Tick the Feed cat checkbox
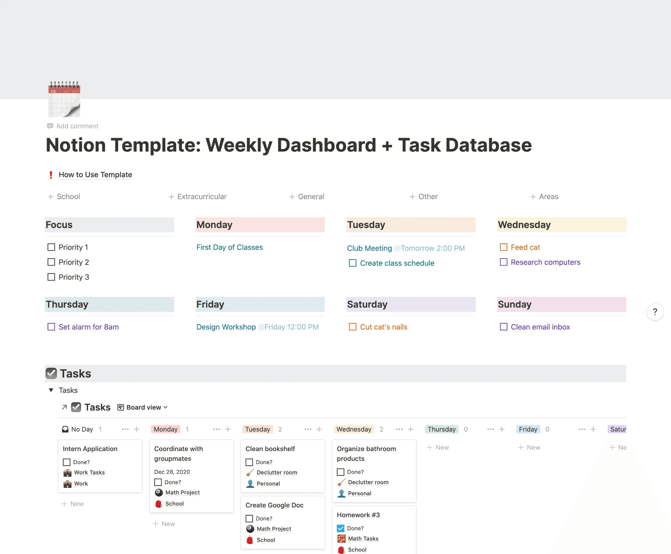 tap(503, 247)
